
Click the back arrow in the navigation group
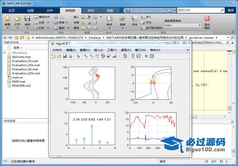(56, 17)
